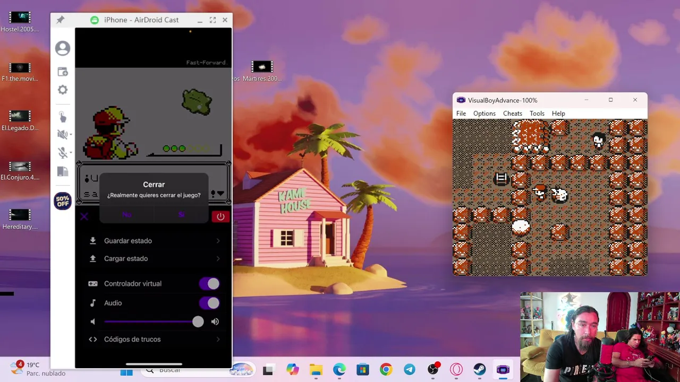Confirm Sí in the Cerrar dialog
Viewport: 680px width, 382px height.
[181, 214]
